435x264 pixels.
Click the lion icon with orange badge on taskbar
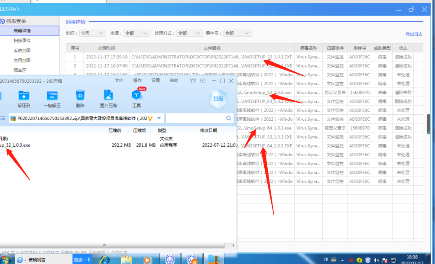[192, 260]
